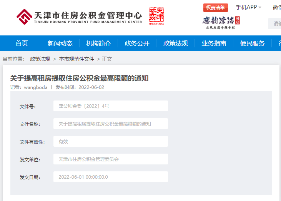Click the 发文日期 field showing 2022-06-01
Image resolution: width=281 pixels, height=201 pixels.
point(110,177)
